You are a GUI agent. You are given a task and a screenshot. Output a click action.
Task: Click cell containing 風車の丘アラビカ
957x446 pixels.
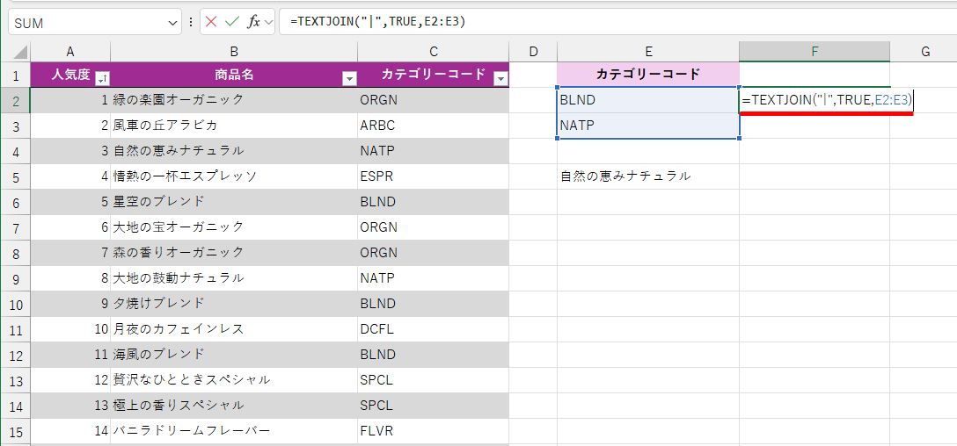click(x=234, y=126)
